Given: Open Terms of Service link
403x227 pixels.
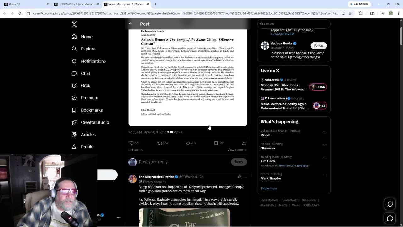Looking at the screenshot, I should click(x=269, y=200).
